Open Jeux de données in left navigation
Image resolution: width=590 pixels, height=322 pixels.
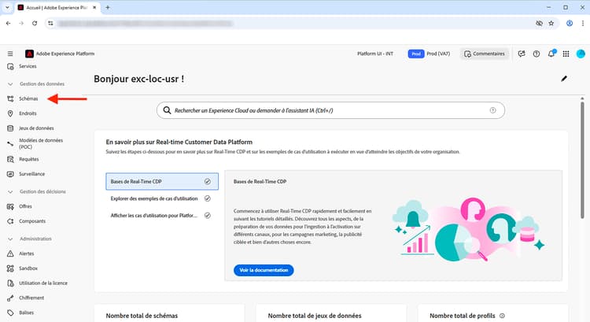pyautogui.click(x=36, y=128)
